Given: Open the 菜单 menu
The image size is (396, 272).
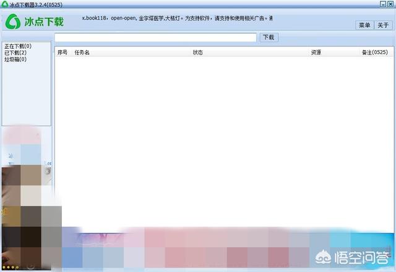Looking at the screenshot, I should tap(364, 25).
